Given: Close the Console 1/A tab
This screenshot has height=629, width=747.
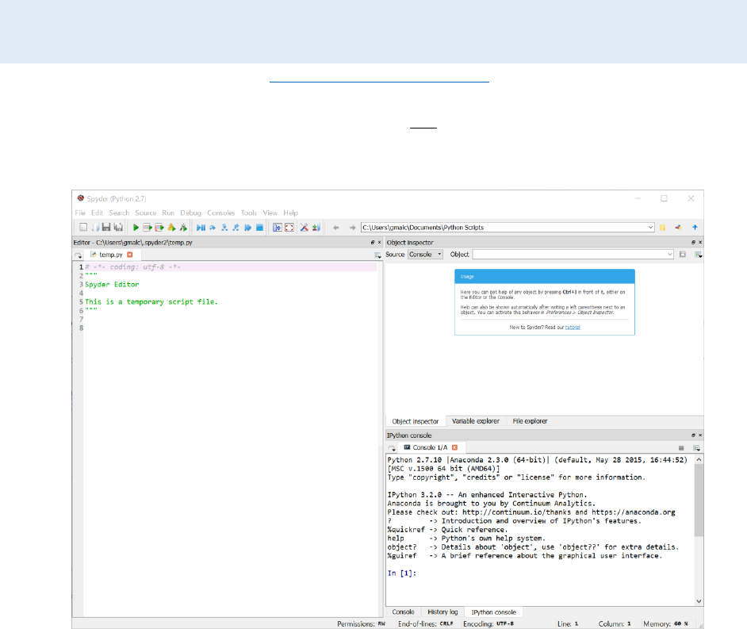Looking at the screenshot, I should 454,447.
